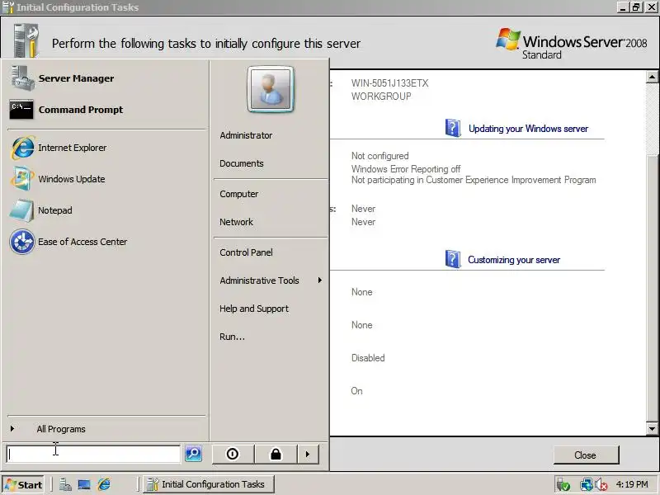Open Control Panel
660x495 pixels.
(x=246, y=252)
